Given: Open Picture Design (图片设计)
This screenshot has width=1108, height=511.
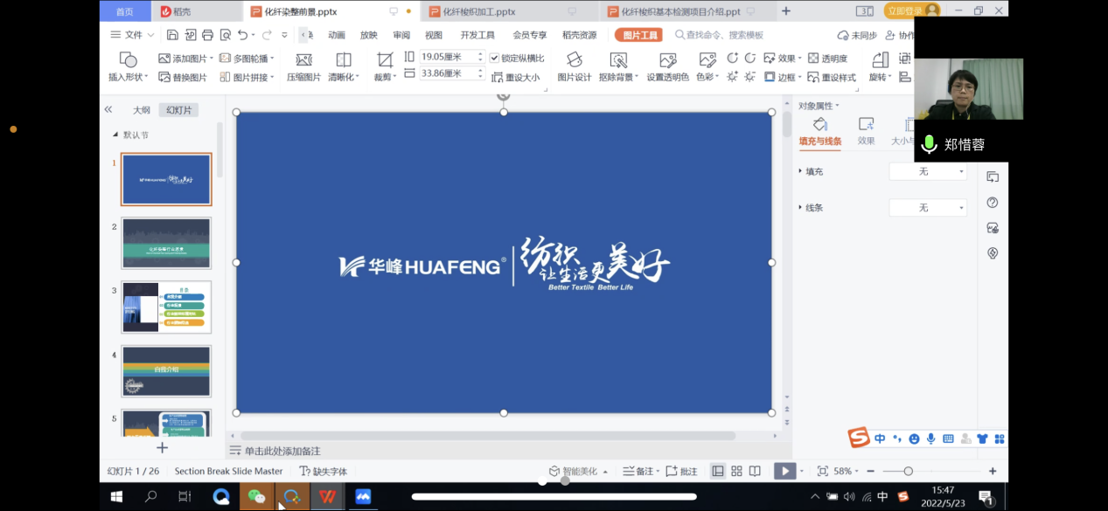Looking at the screenshot, I should click(x=575, y=67).
